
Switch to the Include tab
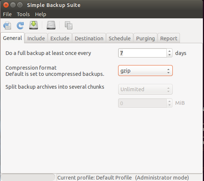point(36,38)
